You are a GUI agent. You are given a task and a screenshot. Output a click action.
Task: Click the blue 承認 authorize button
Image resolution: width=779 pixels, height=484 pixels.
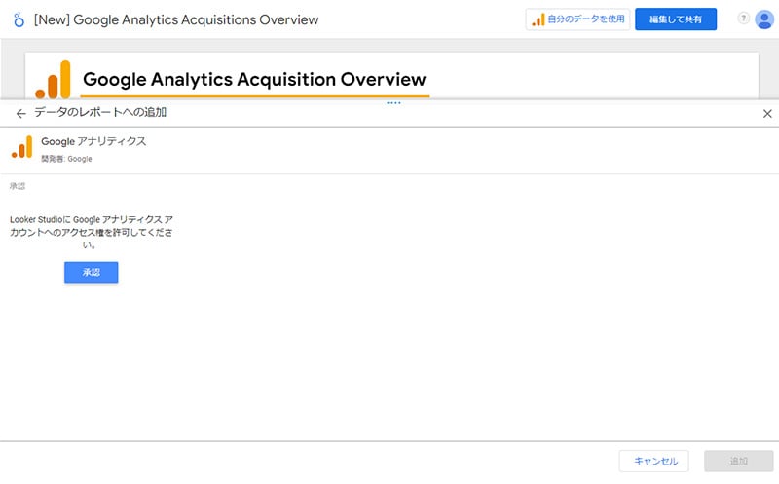(92, 273)
